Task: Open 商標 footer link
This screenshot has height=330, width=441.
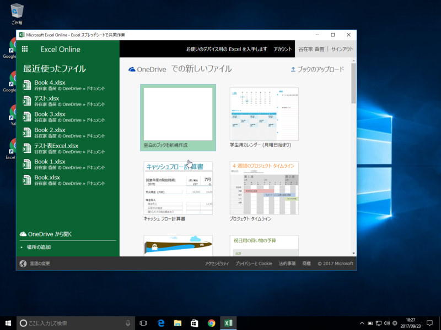Action: [306, 263]
